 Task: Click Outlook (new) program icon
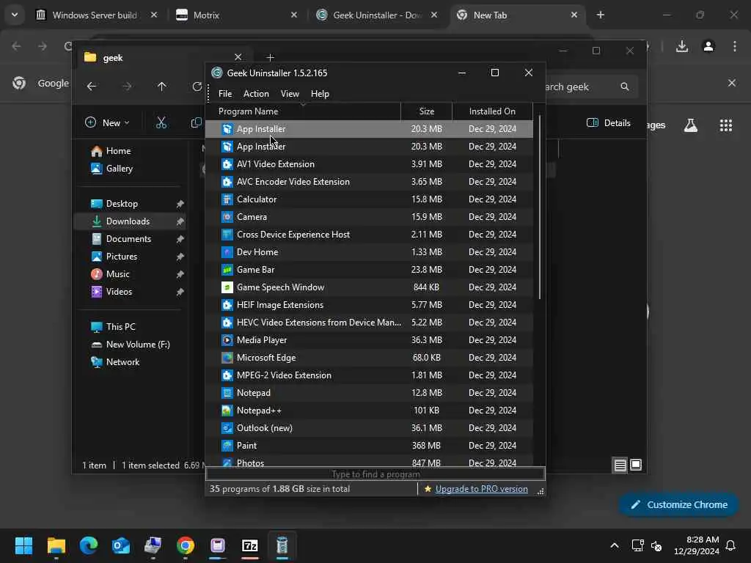pos(227,428)
